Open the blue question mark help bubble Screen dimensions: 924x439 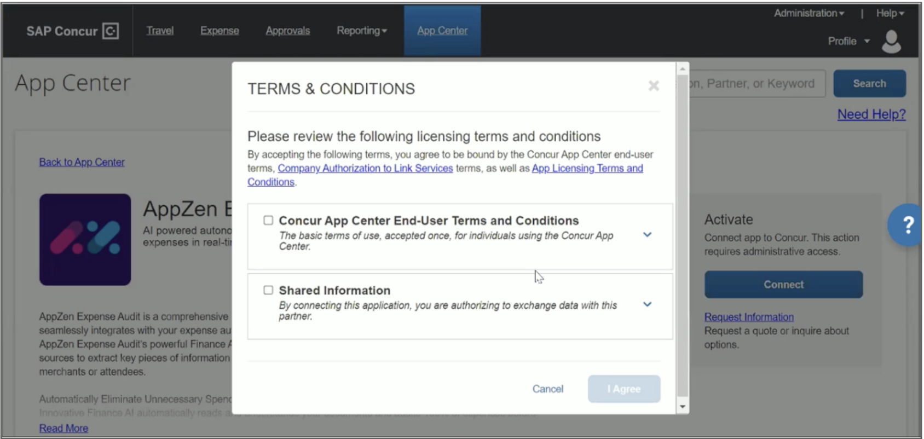point(905,224)
